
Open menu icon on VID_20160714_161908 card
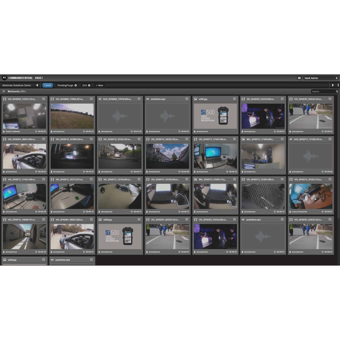coord(91,139)
